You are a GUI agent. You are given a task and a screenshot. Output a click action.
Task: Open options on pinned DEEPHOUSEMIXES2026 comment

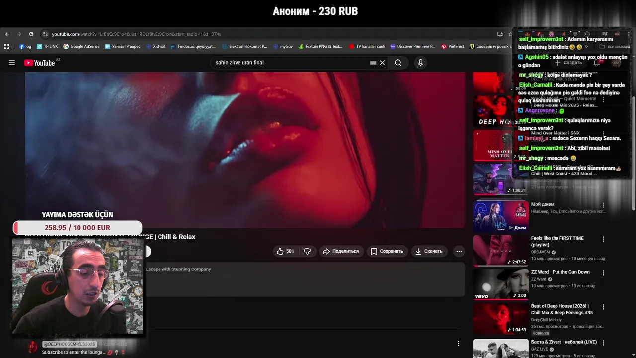tap(458, 344)
